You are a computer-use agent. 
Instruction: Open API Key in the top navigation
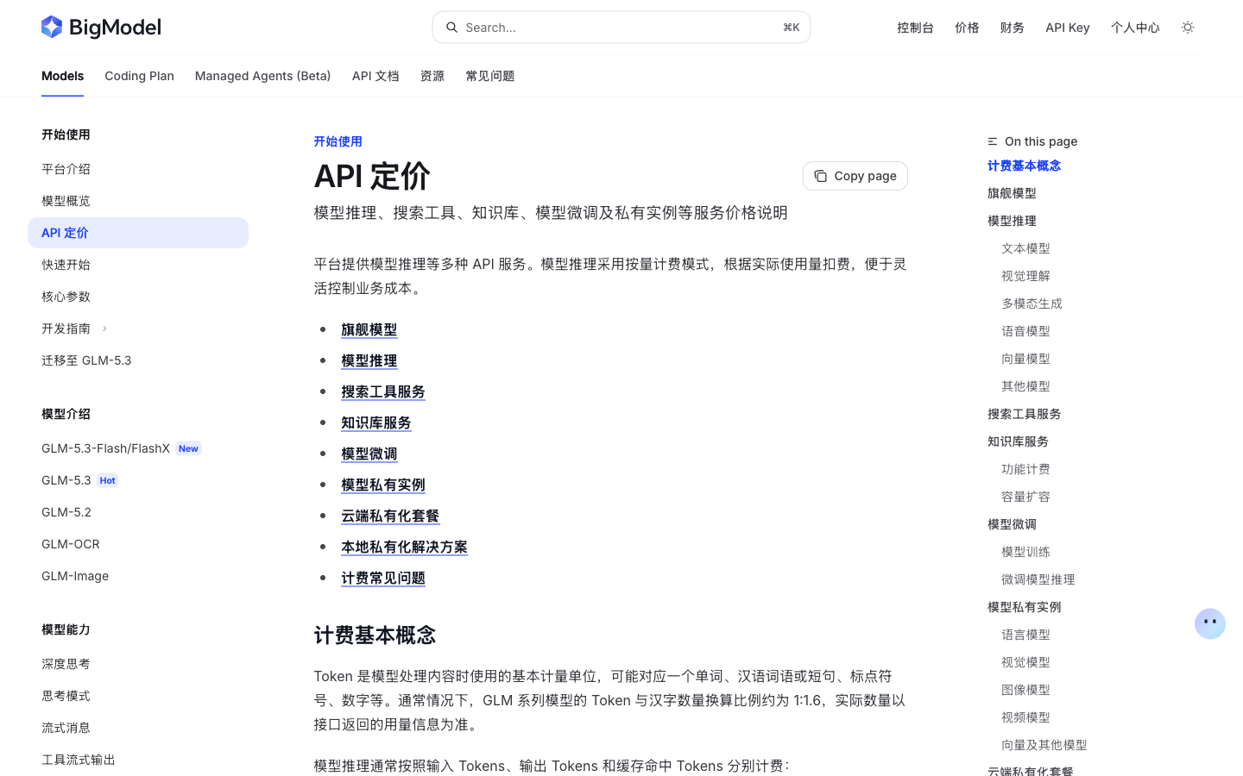[1068, 28]
